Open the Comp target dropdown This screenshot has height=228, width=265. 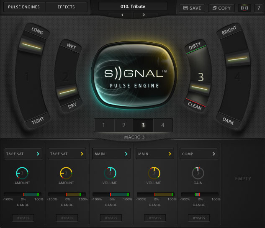(199, 154)
